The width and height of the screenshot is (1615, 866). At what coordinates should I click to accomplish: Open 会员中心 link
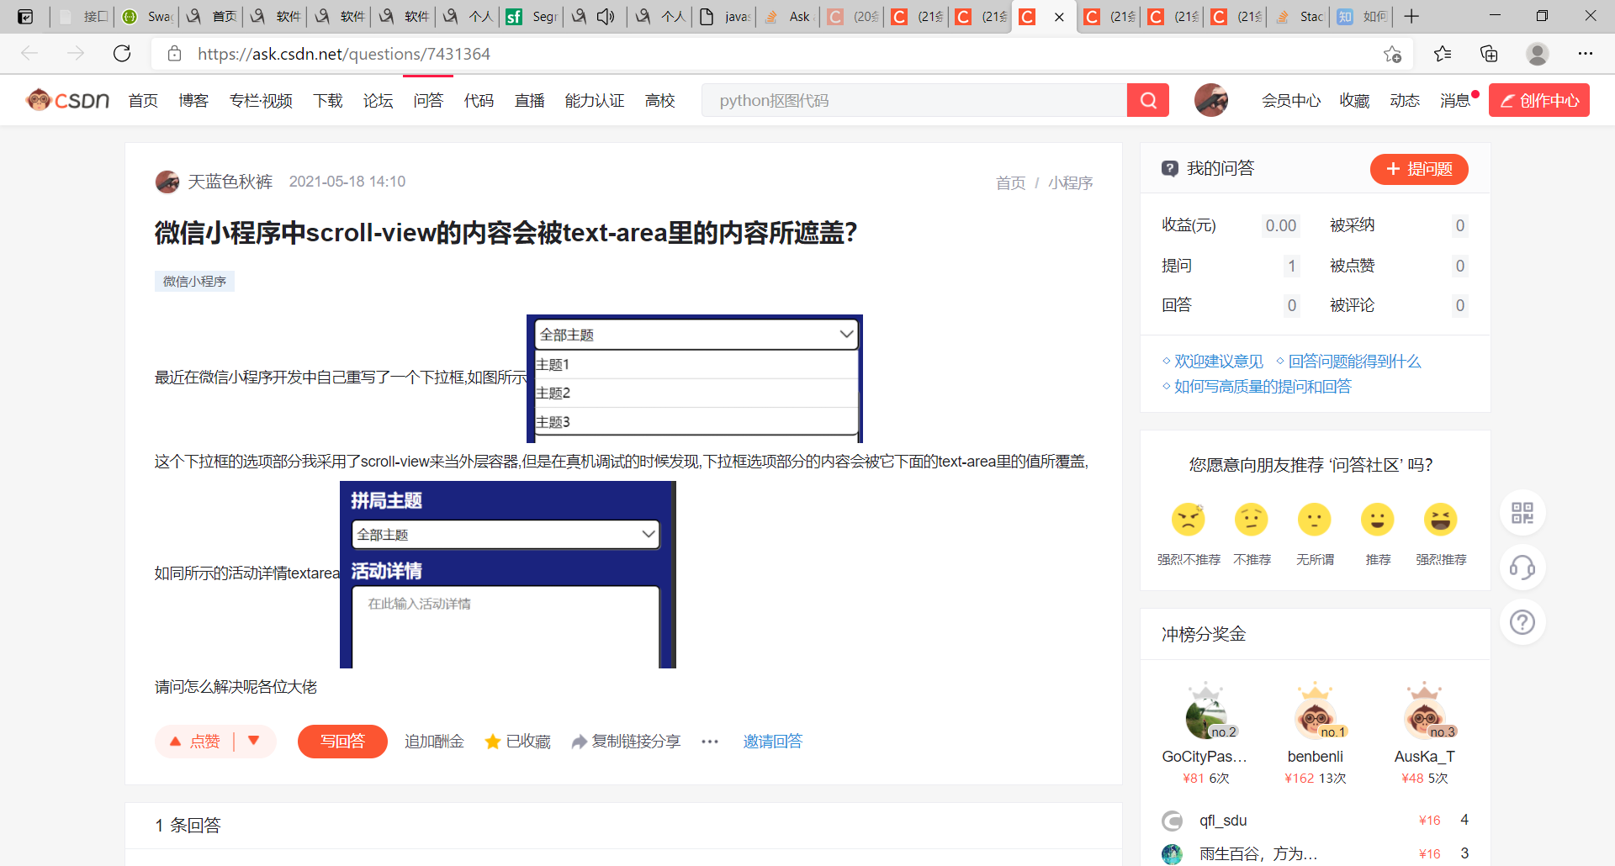click(x=1291, y=101)
